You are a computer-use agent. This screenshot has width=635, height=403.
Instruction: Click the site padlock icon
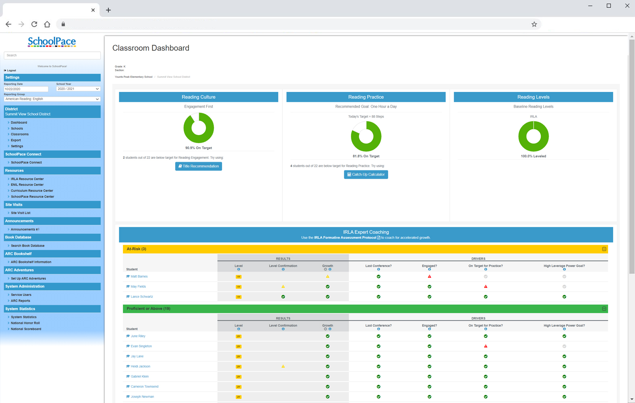(63, 24)
